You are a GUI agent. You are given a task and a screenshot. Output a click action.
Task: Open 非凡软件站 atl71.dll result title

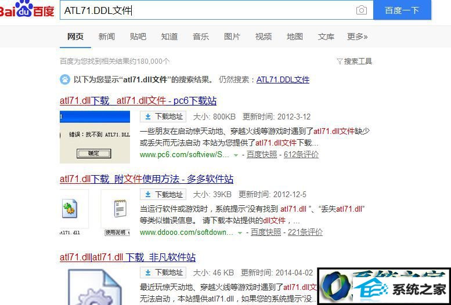tap(128, 257)
